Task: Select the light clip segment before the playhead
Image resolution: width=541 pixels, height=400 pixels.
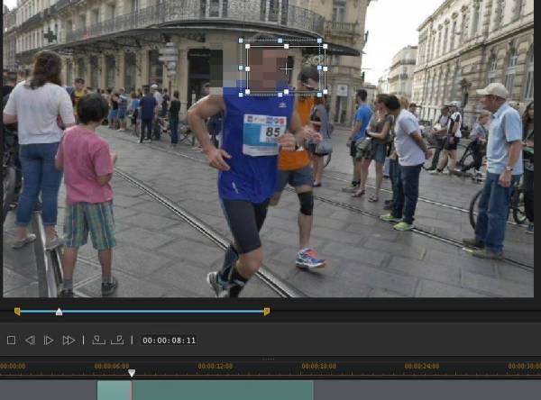Action: pyautogui.click(x=114, y=390)
